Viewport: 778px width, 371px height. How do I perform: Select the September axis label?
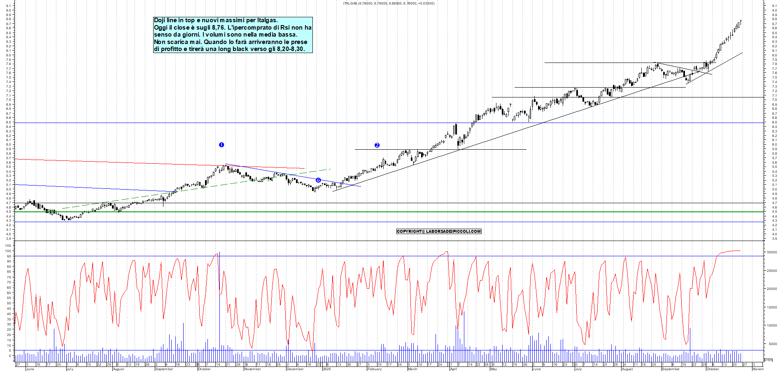point(164,369)
